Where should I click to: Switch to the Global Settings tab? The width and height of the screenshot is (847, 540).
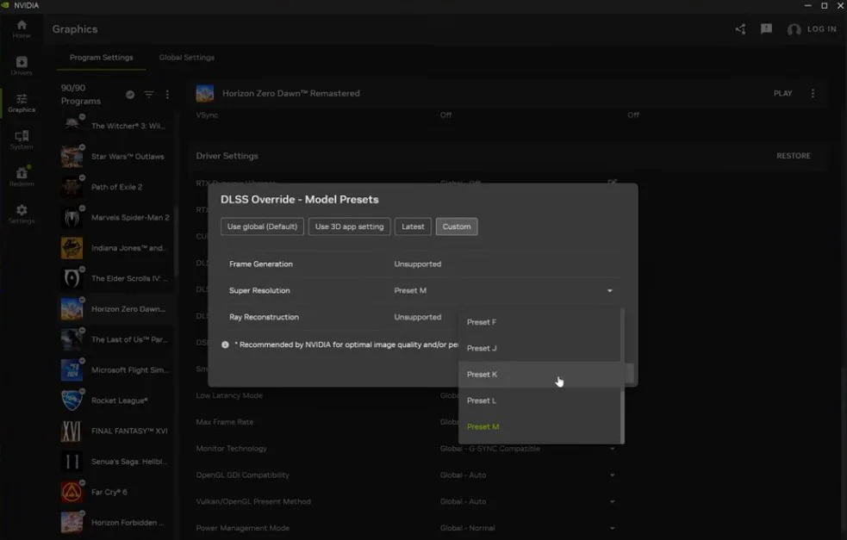pos(187,58)
